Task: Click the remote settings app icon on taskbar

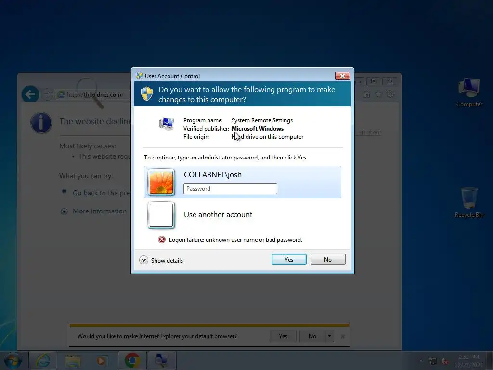Action: click(x=162, y=360)
